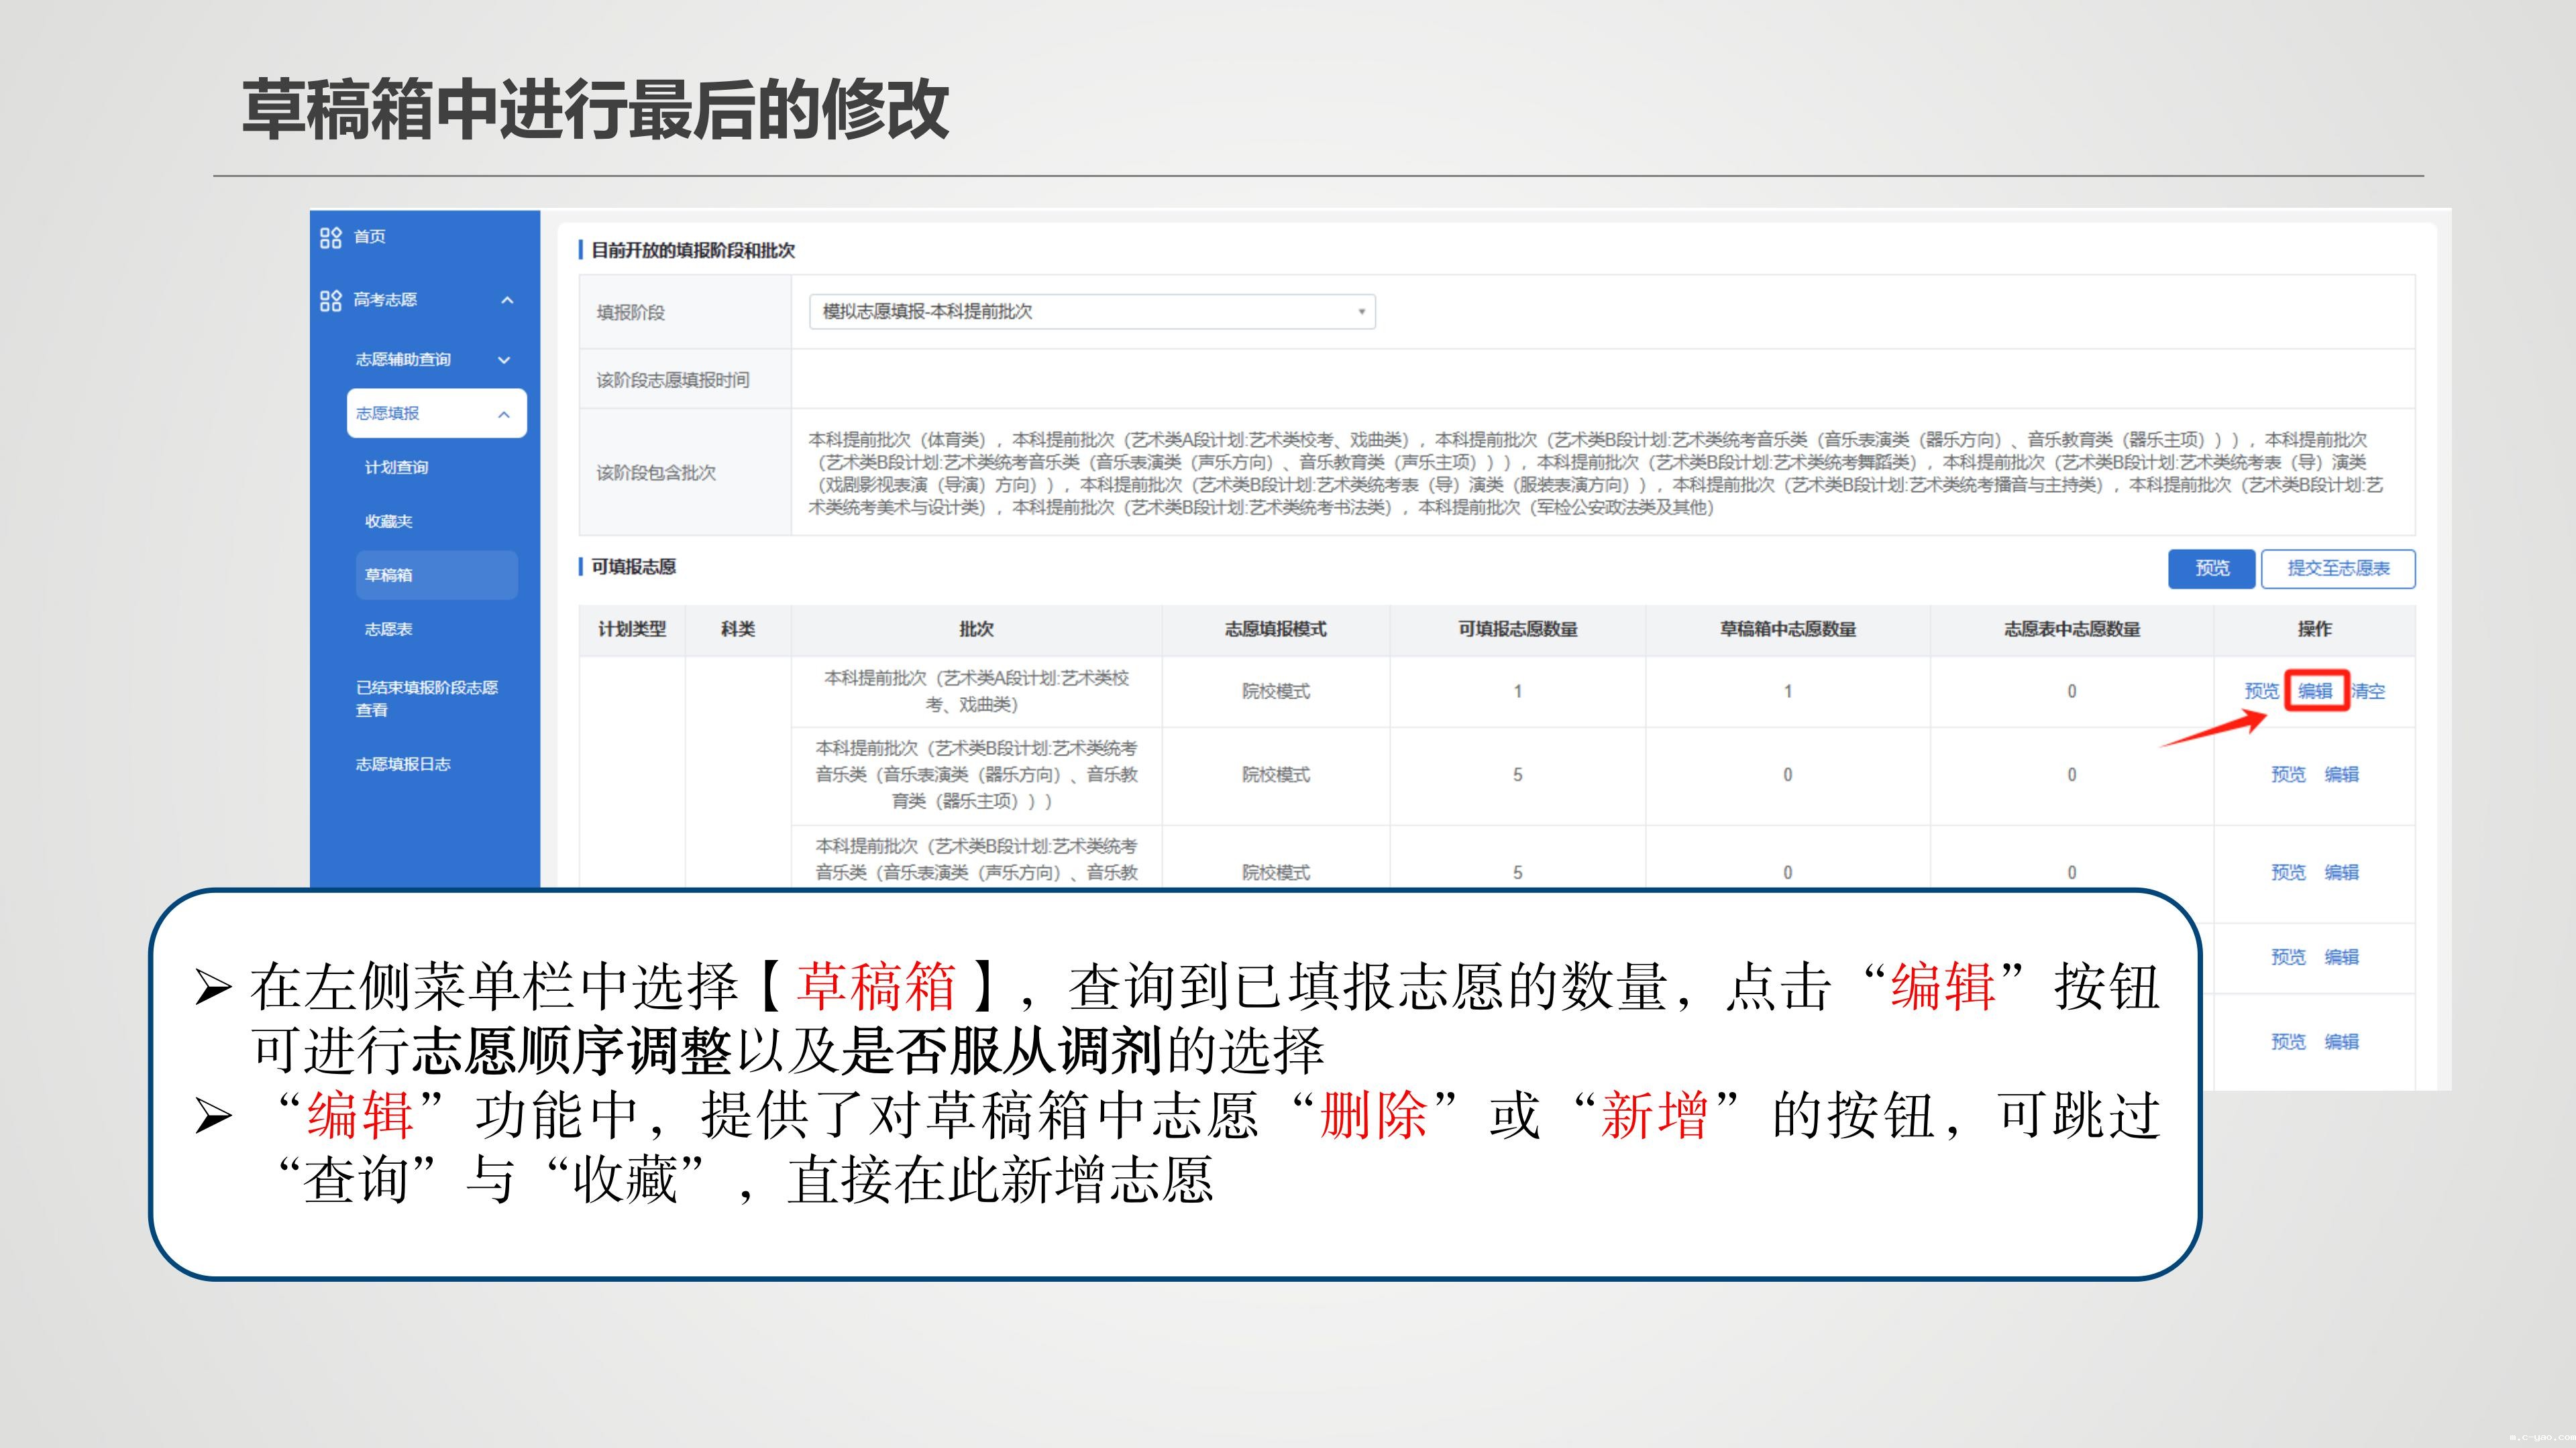Click the 高考志愿 grid icon

coord(330,300)
